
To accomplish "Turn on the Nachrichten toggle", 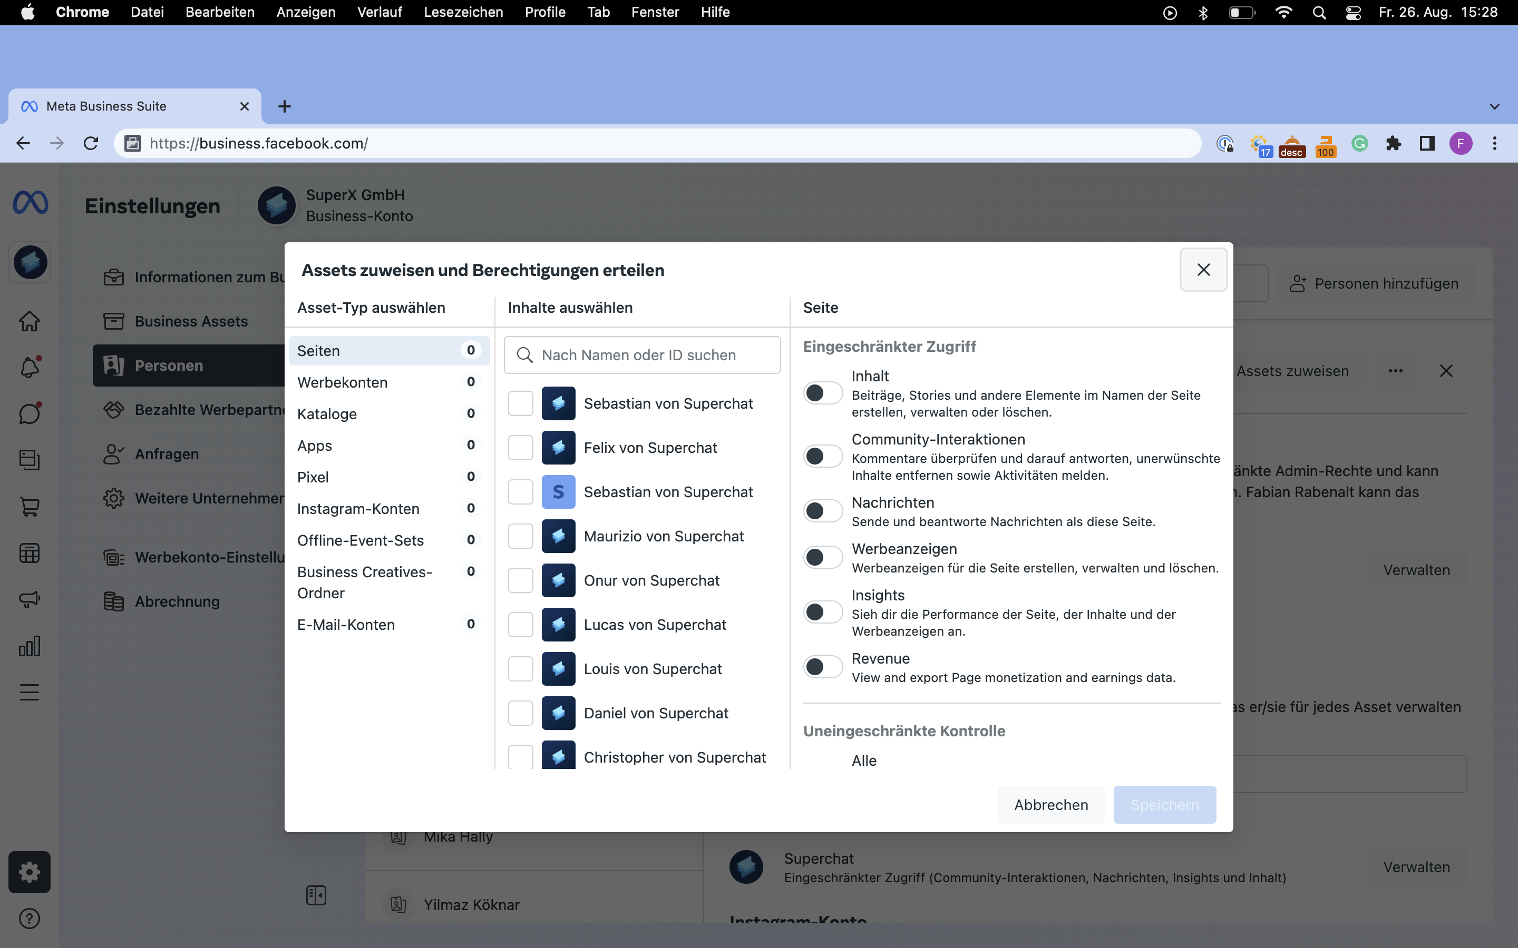I will (x=822, y=511).
